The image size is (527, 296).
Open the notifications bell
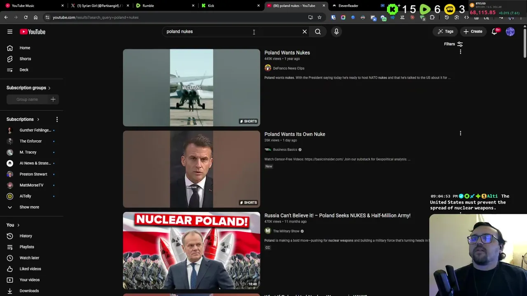point(495,32)
